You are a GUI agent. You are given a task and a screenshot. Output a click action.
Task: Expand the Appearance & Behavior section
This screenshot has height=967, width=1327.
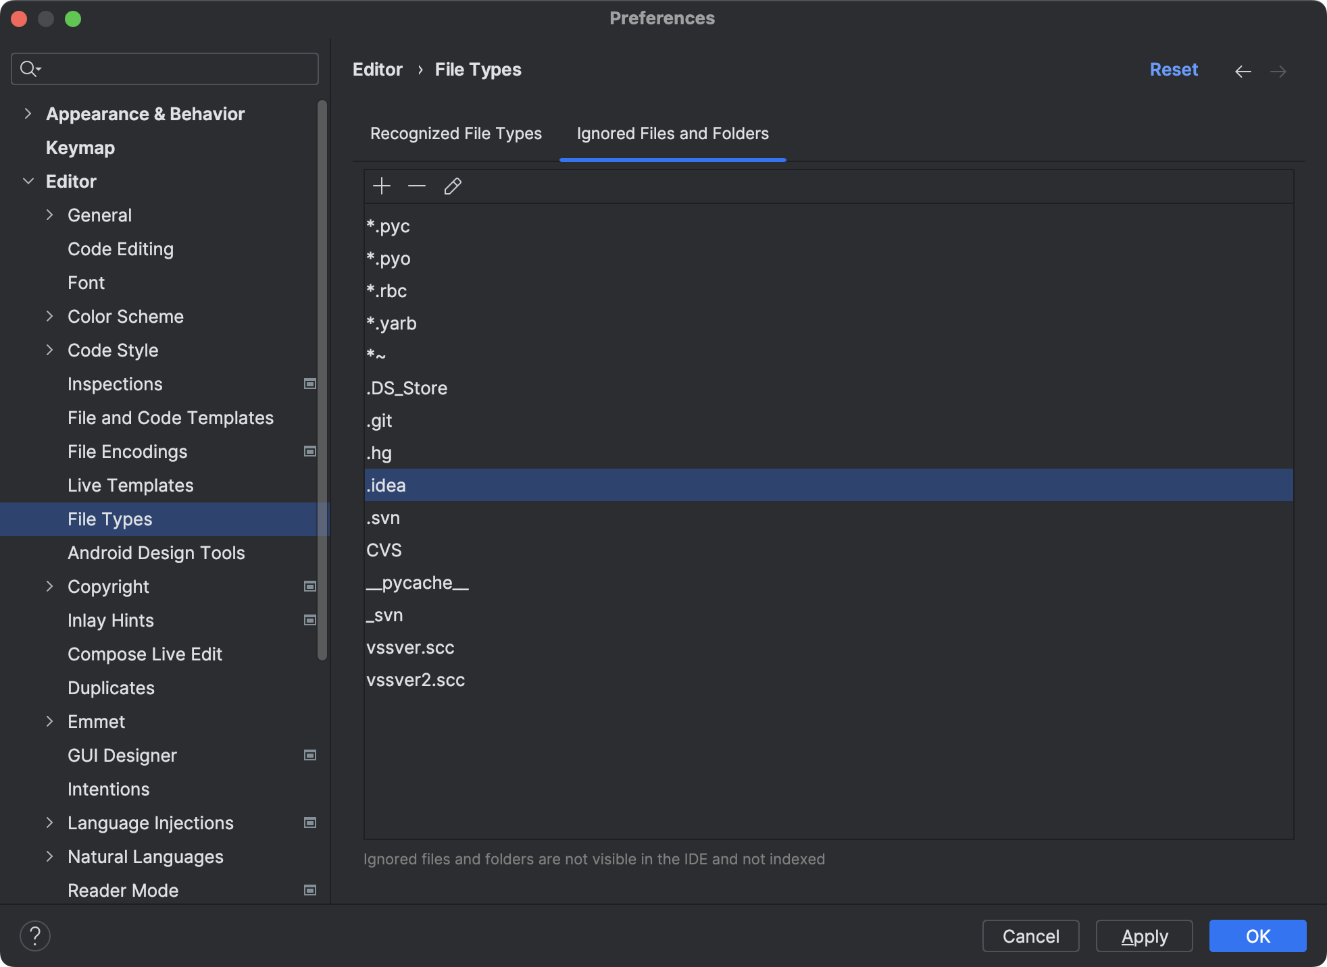click(28, 114)
